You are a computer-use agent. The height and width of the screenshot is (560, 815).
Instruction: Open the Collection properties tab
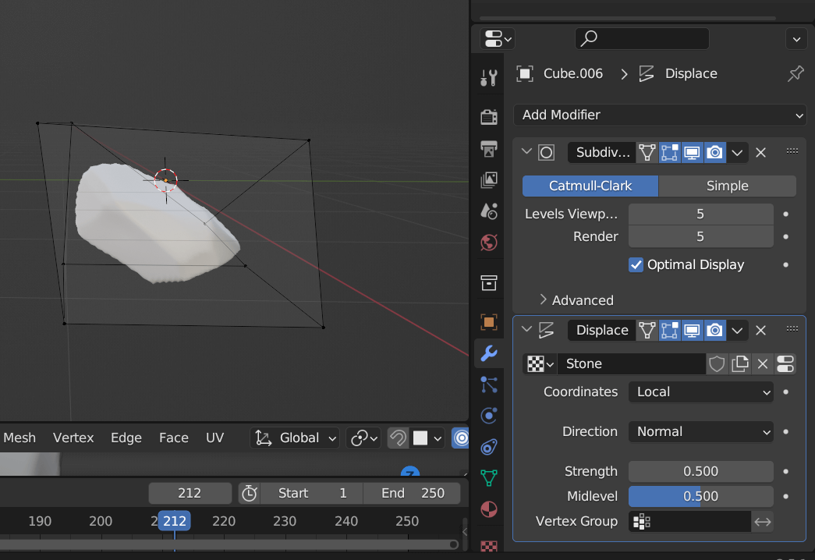click(x=488, y=283)
